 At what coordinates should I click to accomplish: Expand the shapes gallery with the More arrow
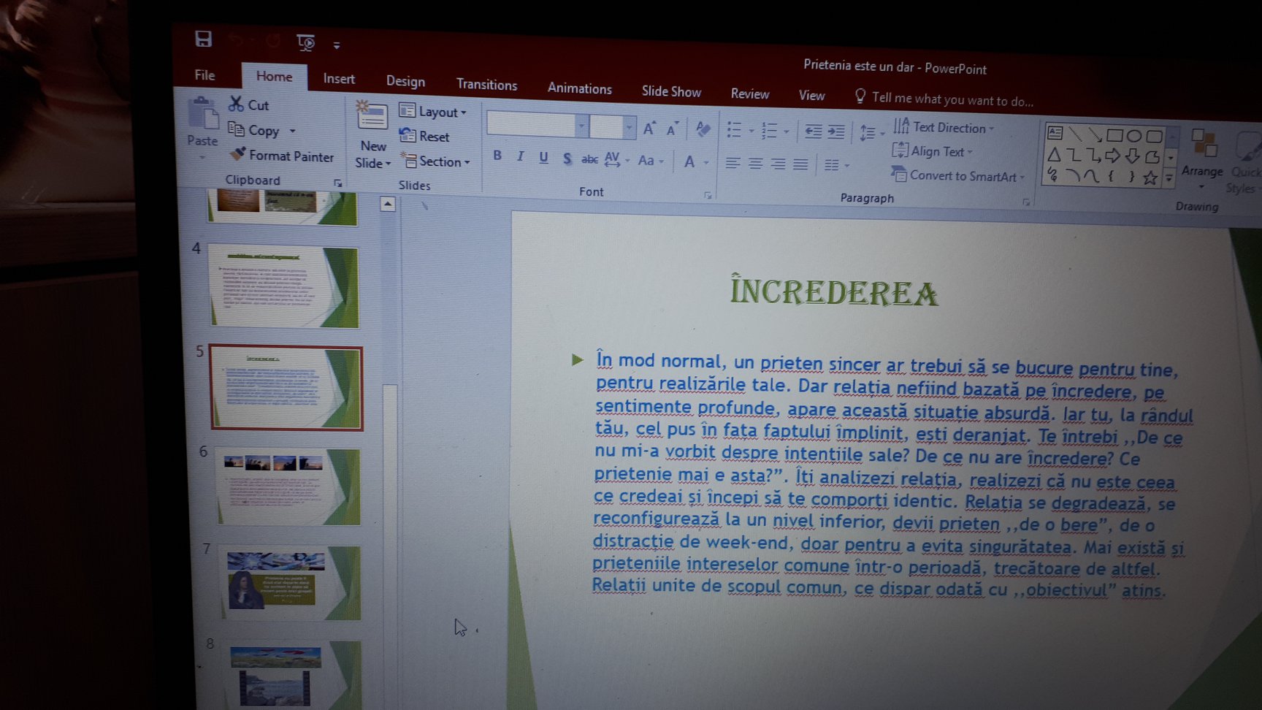[1170, 178]
